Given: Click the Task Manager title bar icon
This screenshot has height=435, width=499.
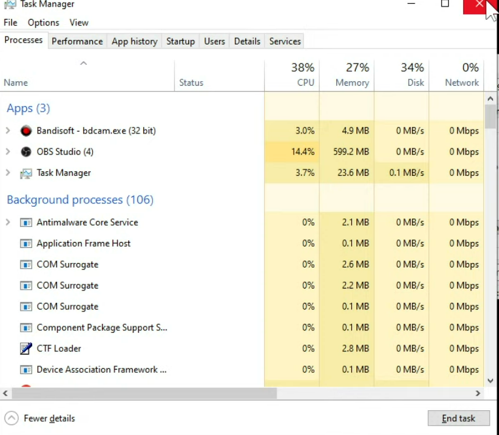Looking at the screenshot, I should pos(10,4).
